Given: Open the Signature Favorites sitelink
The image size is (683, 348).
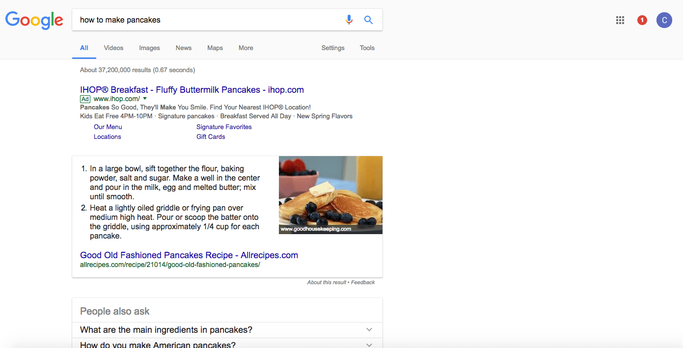Looking at the screenshot, I should (224, 127).
